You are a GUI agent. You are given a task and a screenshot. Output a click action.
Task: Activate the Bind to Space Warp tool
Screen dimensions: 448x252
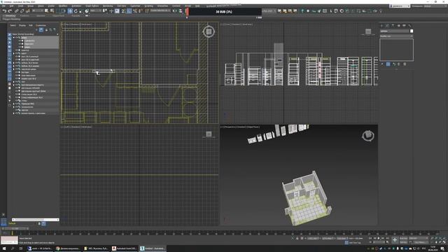[x=28, y=11]
